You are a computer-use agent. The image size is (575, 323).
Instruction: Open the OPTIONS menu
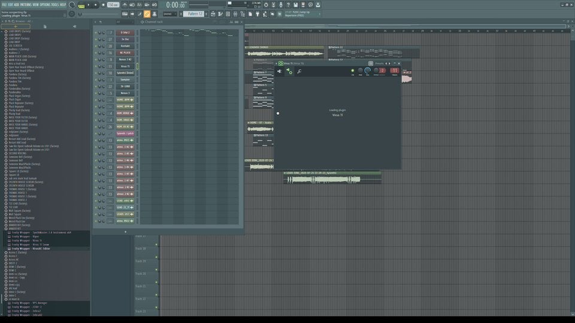(x=45, y=4)
